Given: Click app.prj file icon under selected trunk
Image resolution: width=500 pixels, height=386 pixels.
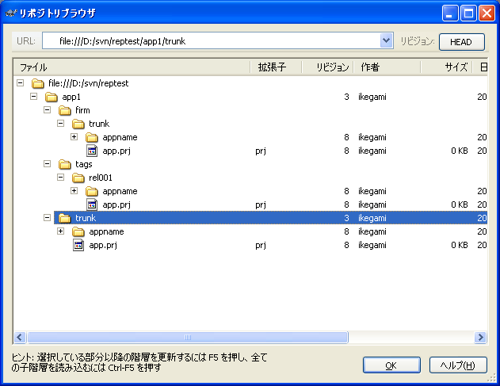Looking at the screenshot, I should click(x=78, y=246).
